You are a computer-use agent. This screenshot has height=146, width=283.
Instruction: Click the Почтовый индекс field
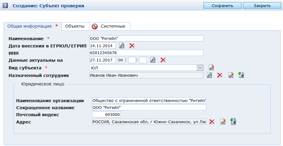tap(106, 114)
